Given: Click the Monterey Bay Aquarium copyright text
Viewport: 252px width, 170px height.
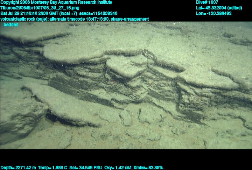Looking at the screenshot, I should coord(56,2).
